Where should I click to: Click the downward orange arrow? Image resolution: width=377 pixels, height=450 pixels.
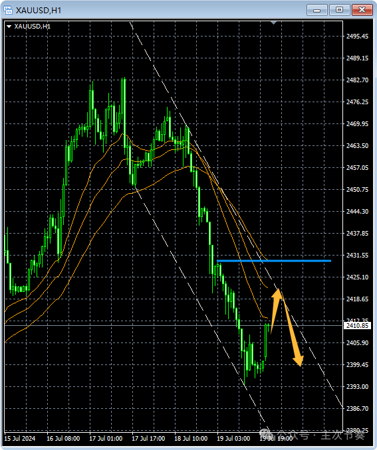pos(293,330)
